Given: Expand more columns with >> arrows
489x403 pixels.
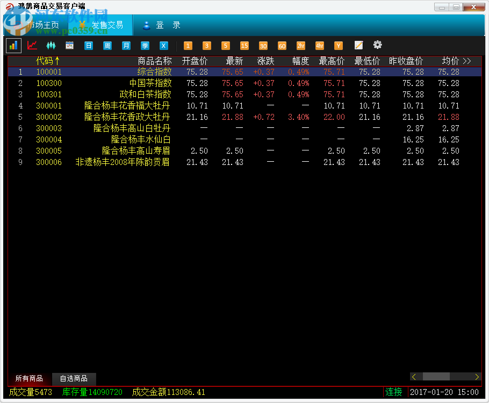Looking at the screenshot, I should pyautogui.click(x=467, y=61).
